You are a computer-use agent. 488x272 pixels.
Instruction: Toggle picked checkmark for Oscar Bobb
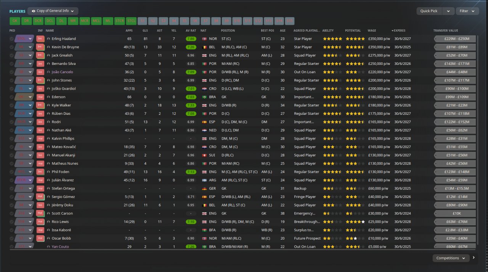tap(11, 238)
